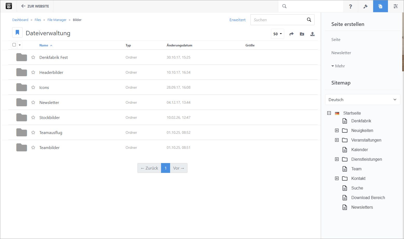This screenshot has width=404, height=239.
Task: Open the Download Bereich sitemap page
Action: (368, 198)
